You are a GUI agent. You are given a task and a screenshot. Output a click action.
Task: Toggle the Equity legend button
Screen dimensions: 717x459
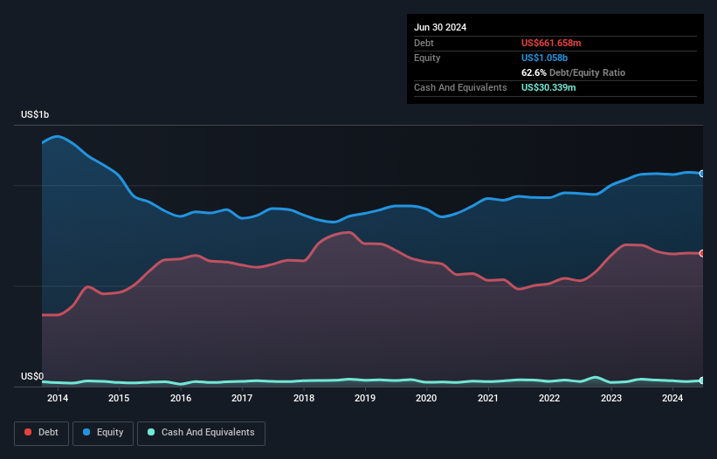click(103, 433)
